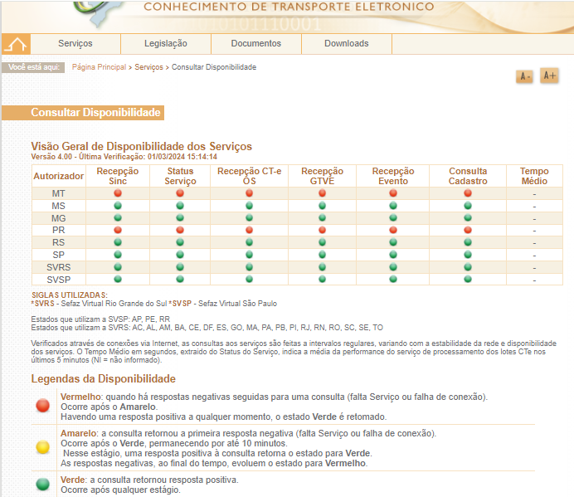Click the MT Recepção Sinc red status dot
Screen dimensions: 574x497
[x=118, y=193]
